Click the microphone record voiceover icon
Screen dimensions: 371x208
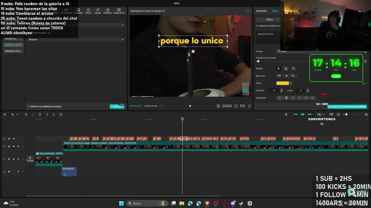click(x=286, y=114)
